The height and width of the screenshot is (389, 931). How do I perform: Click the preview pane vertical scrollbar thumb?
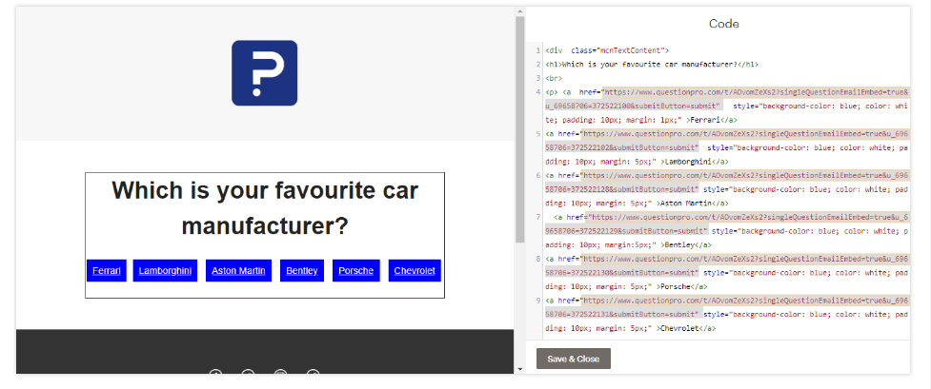(x=519, y=129)
